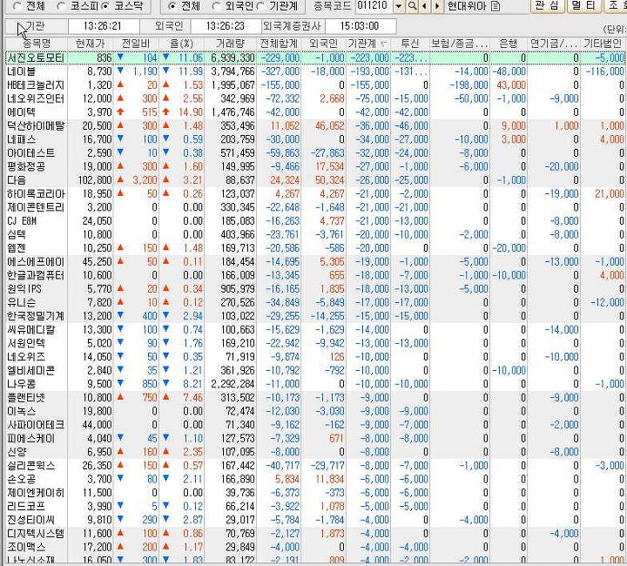Sort by the 거래량 column header

230,44
